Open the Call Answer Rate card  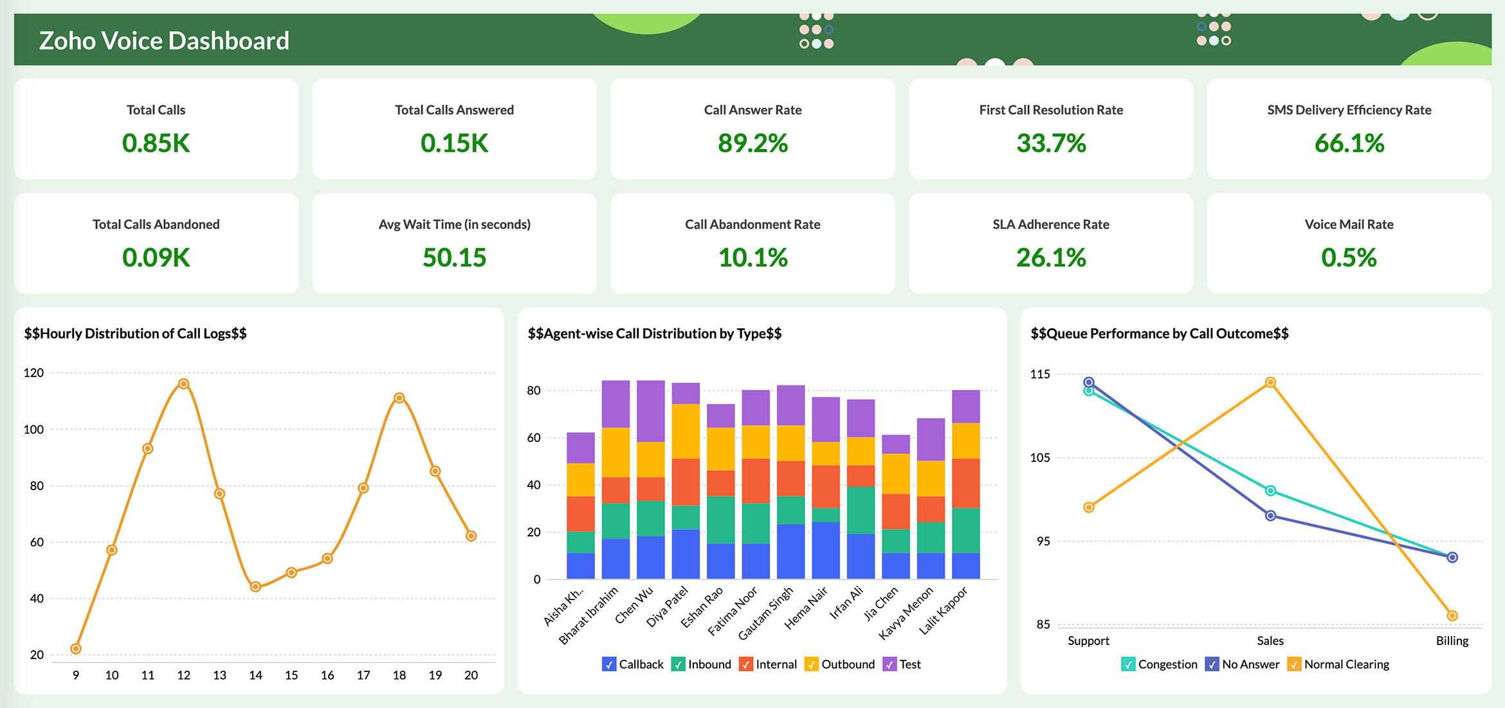tap(752, 129)
